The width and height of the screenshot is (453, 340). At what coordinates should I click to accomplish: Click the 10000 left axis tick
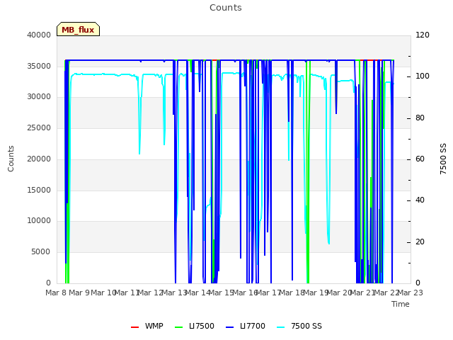click(x=39, y=220)
